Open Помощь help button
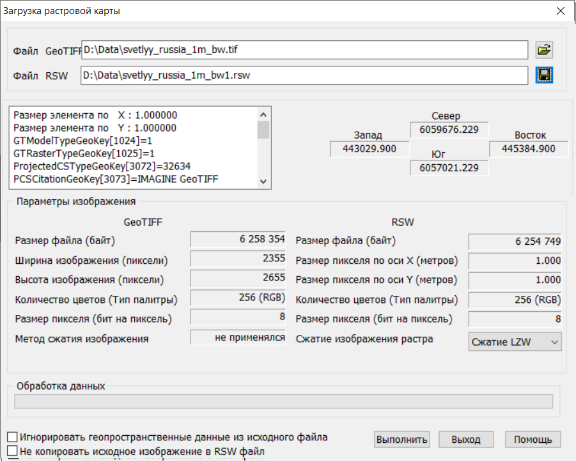Viewport: 576px width, 462px height. tap(533, 440)
